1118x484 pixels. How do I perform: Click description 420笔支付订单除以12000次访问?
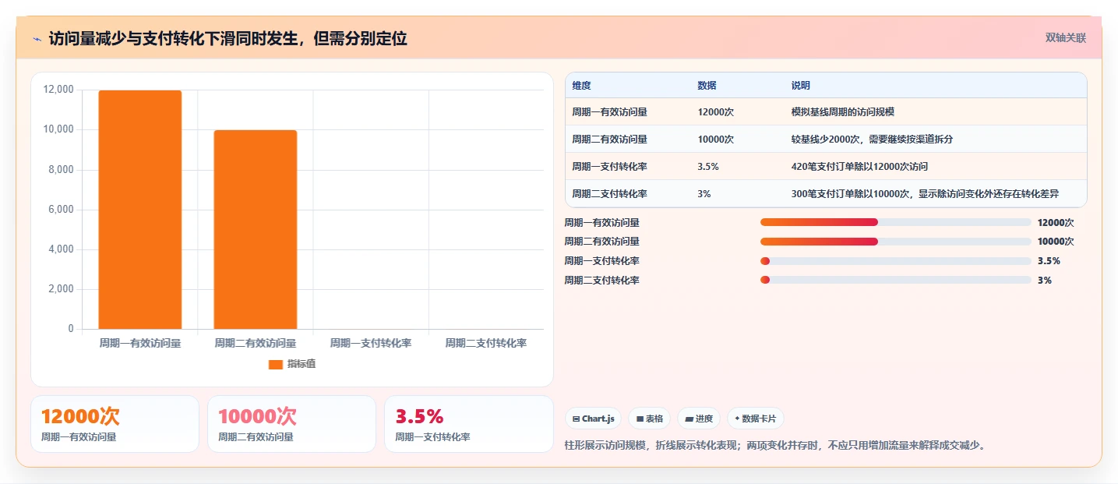[x=859, y=167]
